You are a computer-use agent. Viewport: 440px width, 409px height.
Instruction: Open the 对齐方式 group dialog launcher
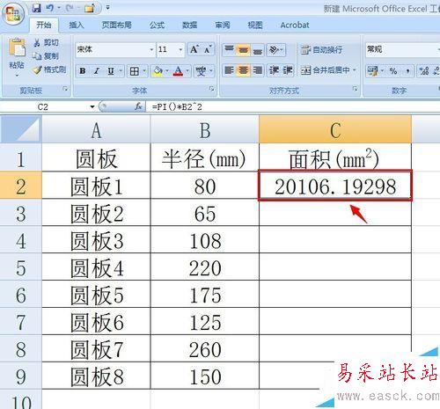355,89
